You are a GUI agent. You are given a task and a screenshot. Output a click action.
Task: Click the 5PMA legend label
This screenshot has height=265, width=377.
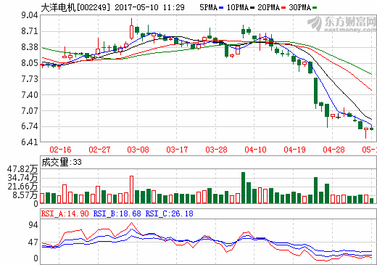click(x=208, y=7)
